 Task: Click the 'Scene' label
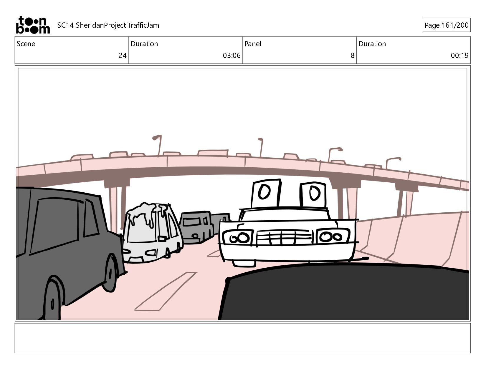click(26, 44)
